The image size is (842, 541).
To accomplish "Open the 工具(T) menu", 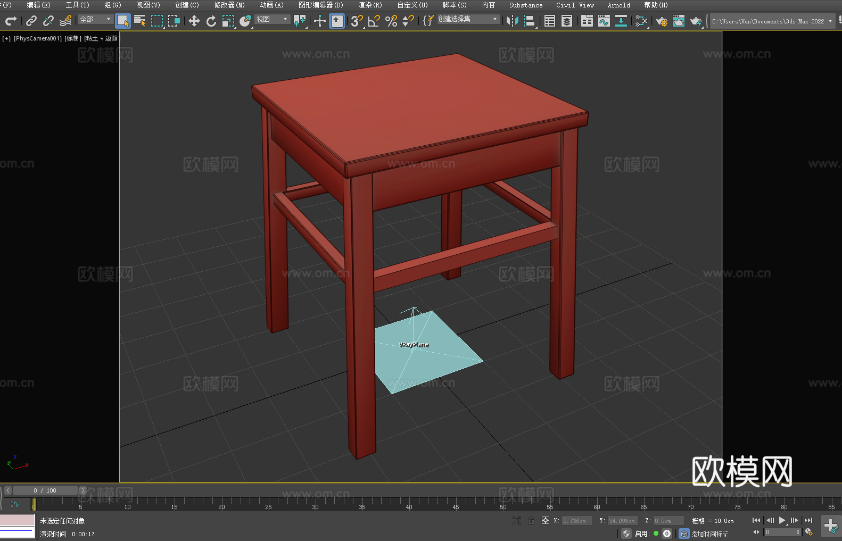I will click(x=77, y=5).
